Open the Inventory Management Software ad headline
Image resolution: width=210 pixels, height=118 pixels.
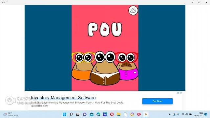click(63, 98)
